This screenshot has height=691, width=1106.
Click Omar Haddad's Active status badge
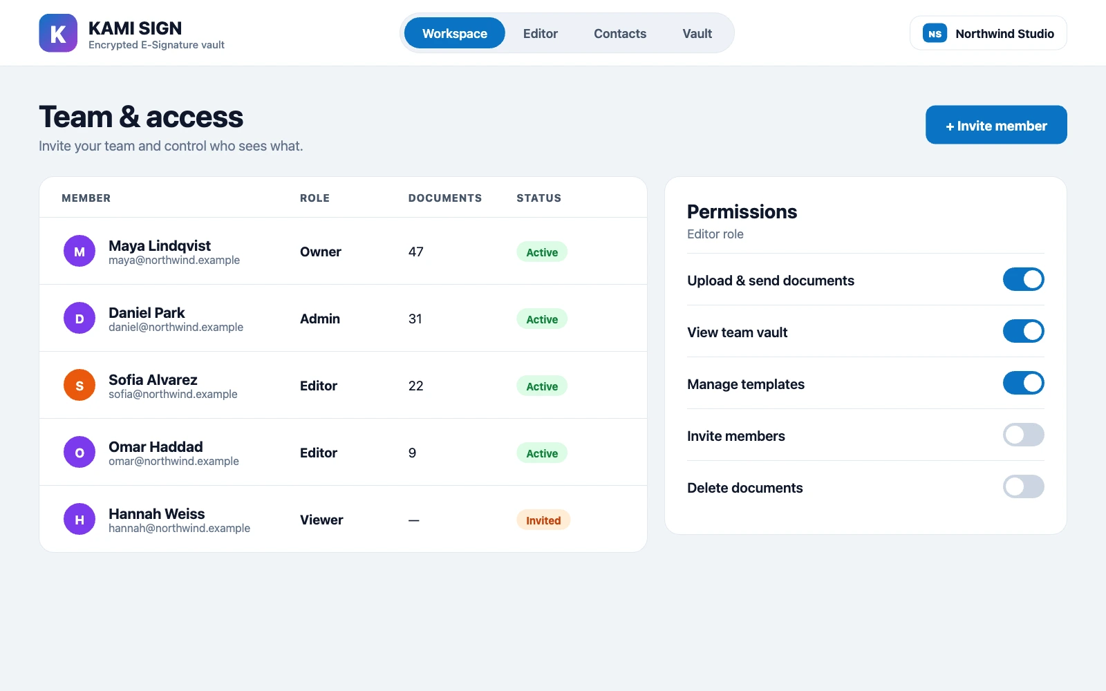coord(542,453)
